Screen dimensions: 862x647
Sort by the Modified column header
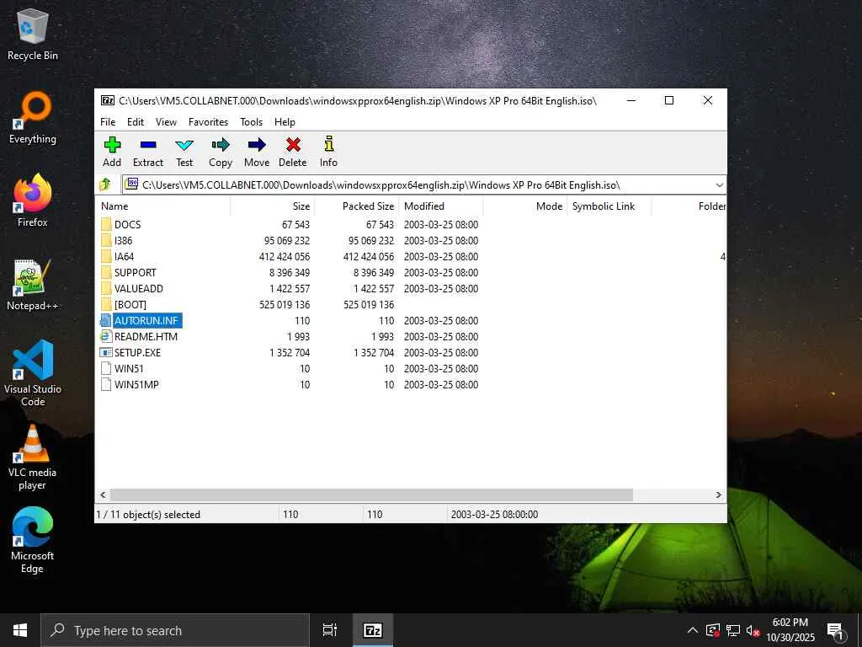click(441, 206)
